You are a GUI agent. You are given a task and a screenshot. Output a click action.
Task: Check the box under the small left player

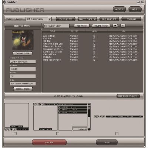(x=15, y=134)
